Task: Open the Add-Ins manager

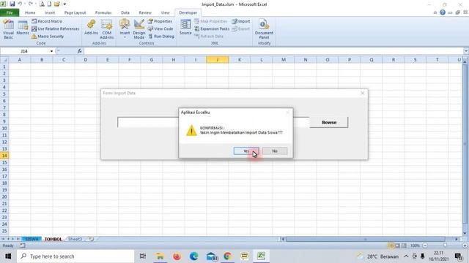Action: tap(91, 27)
